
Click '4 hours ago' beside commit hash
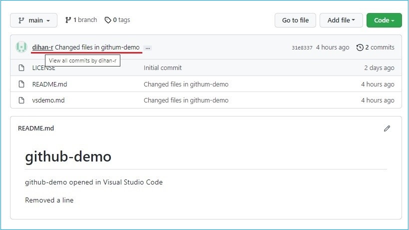click(333, 47)
